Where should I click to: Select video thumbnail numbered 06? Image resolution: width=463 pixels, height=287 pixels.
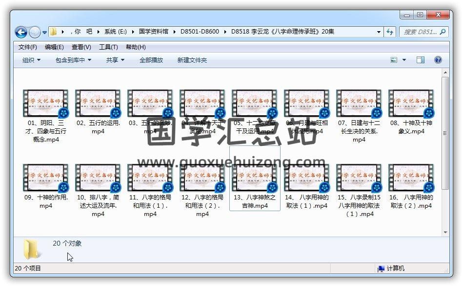tap(307, 103)
